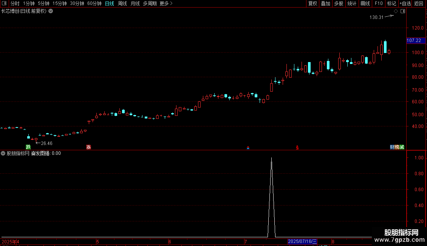Click the 120.0 price axis label
Screen dimensions: 427x246
[x=418, y=28]
